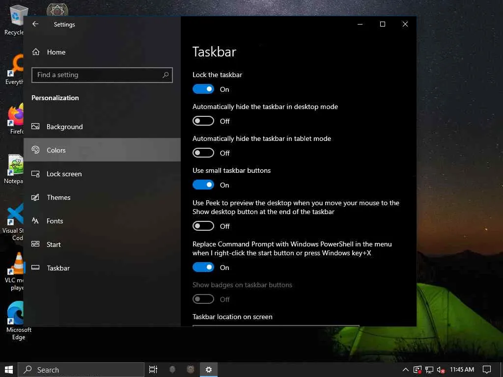503x377 pixels.
Task: Click the Background picture icon
Action: coord(35,126)
